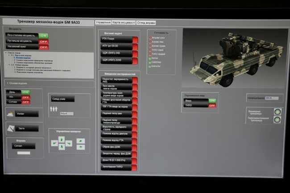Click the trainee figures icon under Склад учнів

click(x=53, y=109)
